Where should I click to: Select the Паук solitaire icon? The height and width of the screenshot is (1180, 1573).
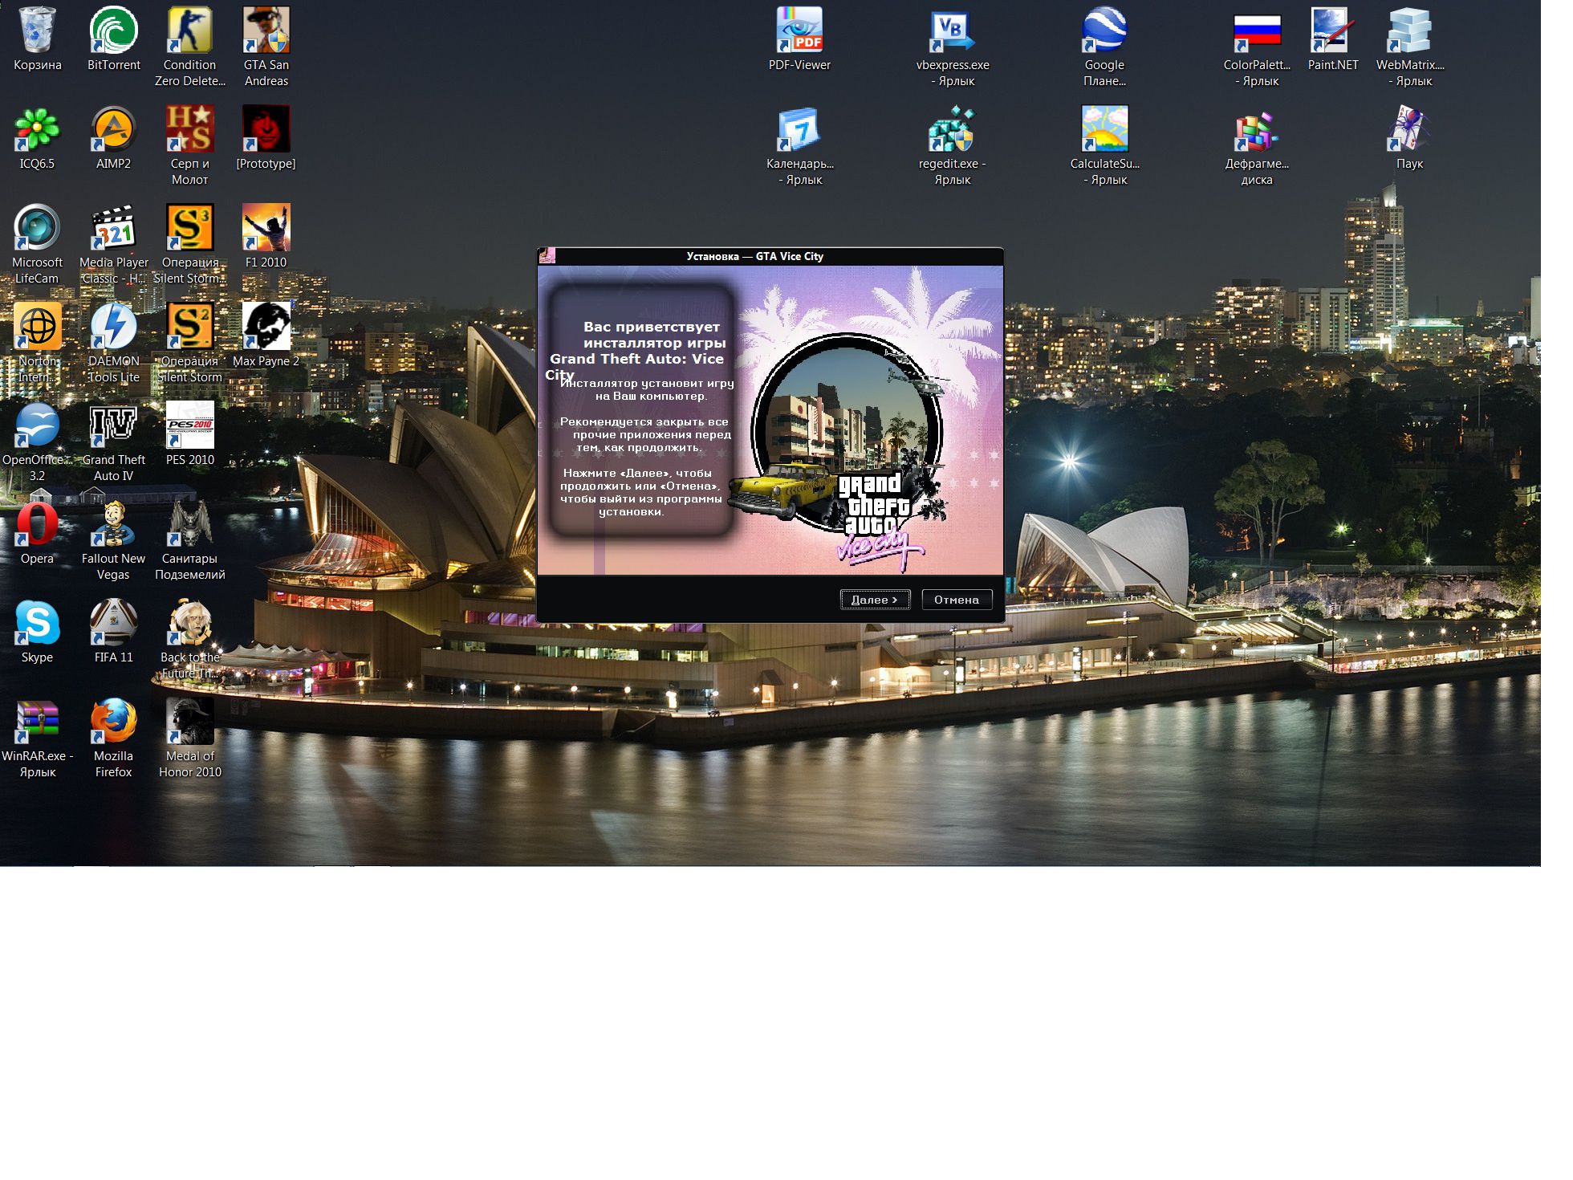1409,129
